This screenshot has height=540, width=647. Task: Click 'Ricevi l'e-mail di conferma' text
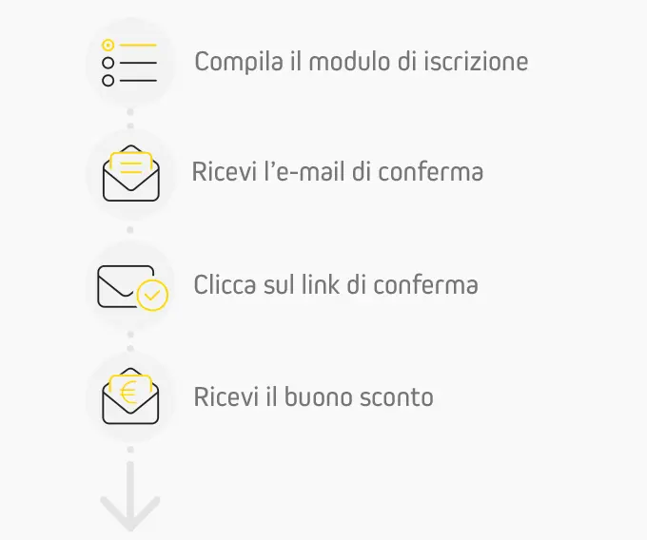pos(338,171)
